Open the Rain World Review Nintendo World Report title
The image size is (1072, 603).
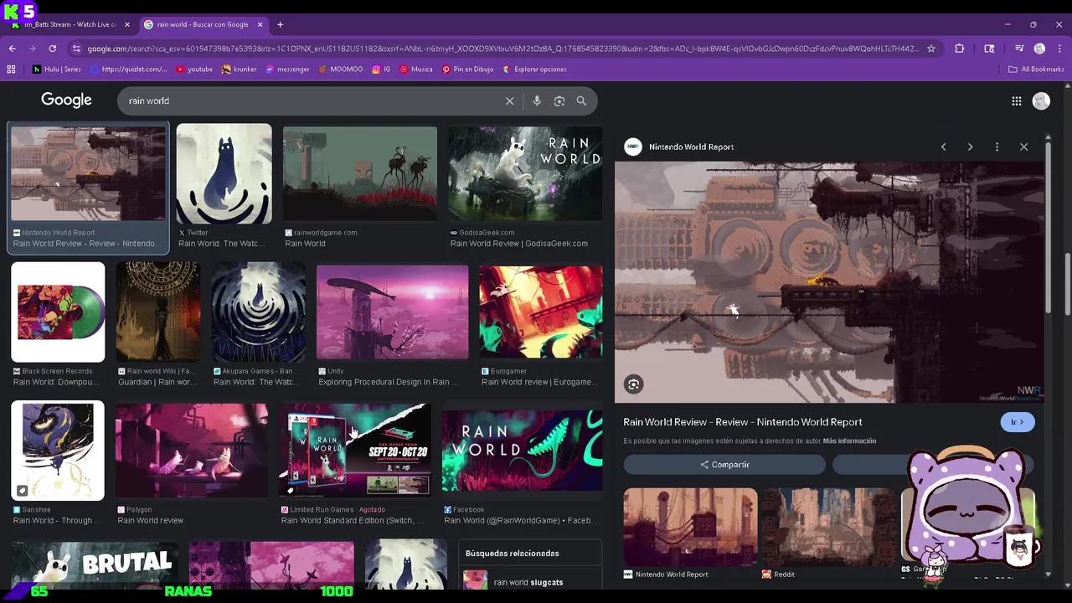pos(742,422)
